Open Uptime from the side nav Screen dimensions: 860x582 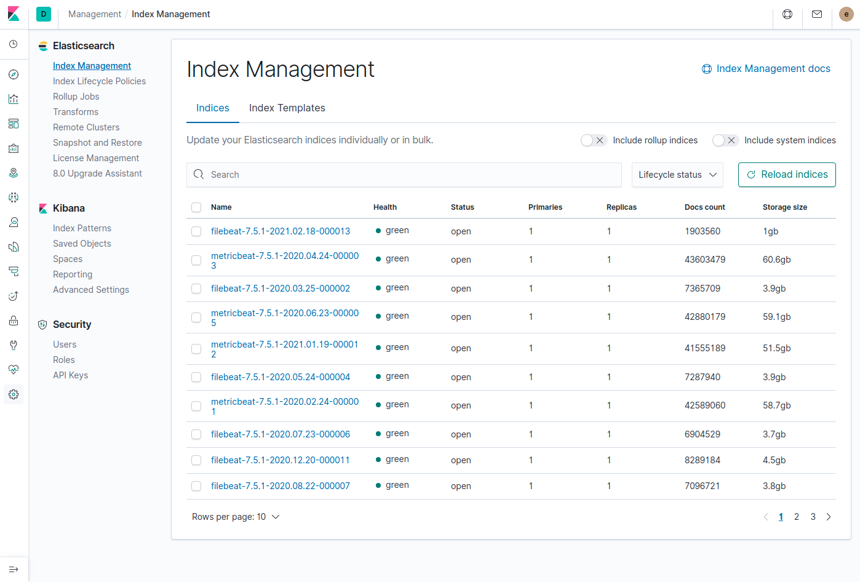[14, 296]
